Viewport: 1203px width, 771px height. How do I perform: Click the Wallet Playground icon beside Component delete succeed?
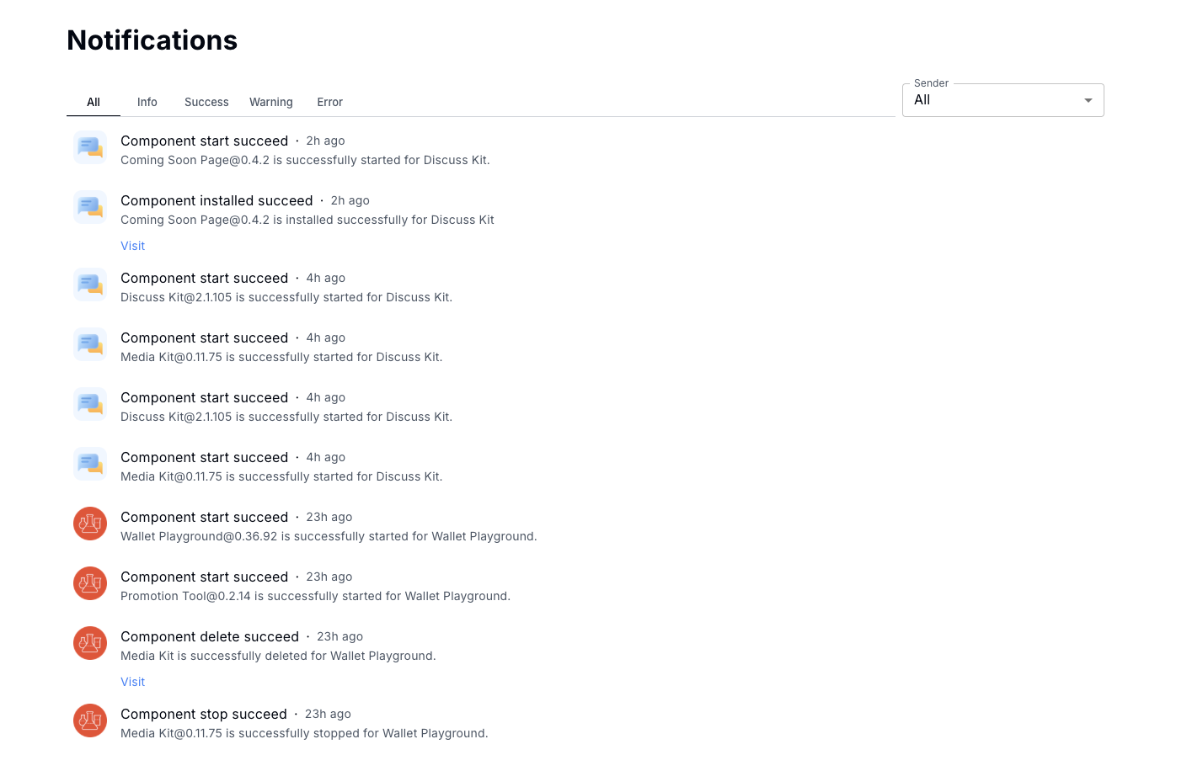click(x=90, y=643)
